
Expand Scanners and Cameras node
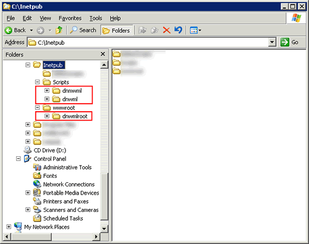28,209
